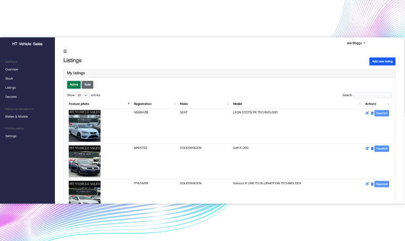Click VOLKSWAGEN make in the PF67WRK row
The image size is (405, 241).
(x=191, y=183)
